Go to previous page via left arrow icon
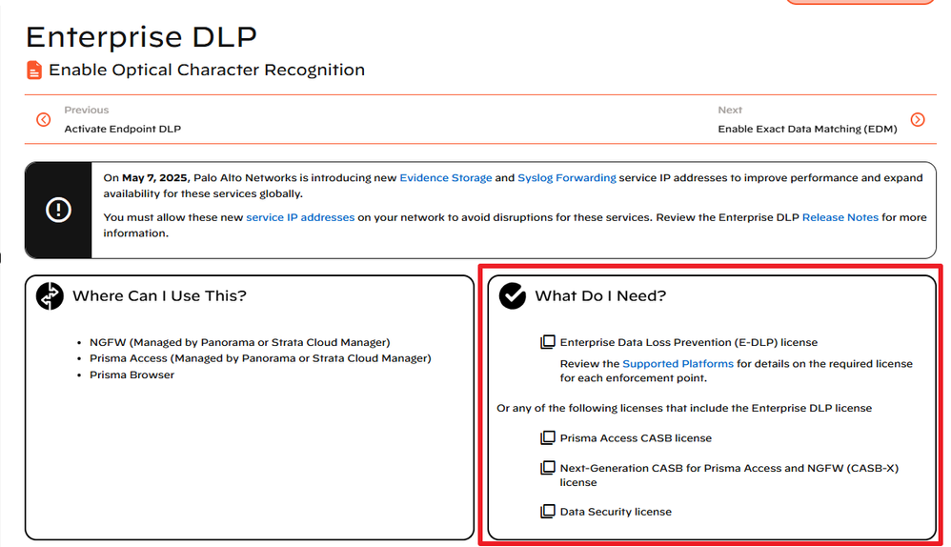 [x=43, y=119]
